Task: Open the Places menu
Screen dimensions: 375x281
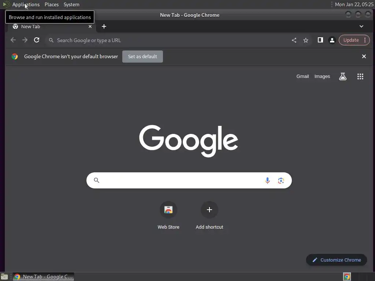Action: click(x=52, y=4)
